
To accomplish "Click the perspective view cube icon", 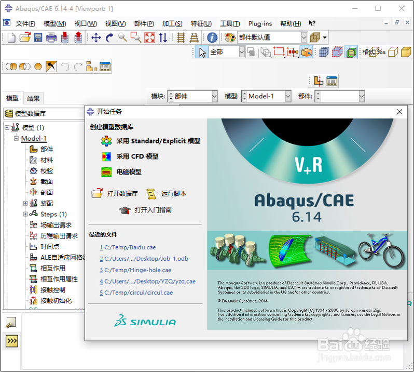I will click(315, 37).
